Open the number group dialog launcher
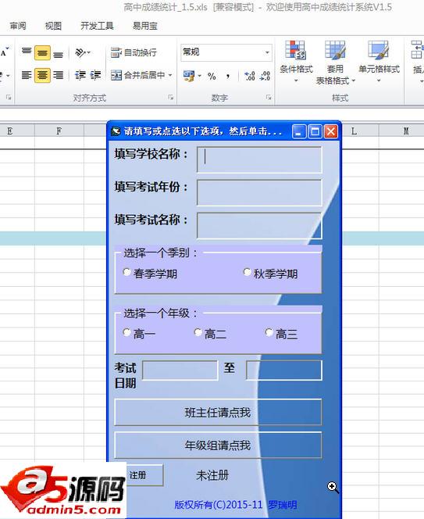424x519 pixels. pos(269,97)
